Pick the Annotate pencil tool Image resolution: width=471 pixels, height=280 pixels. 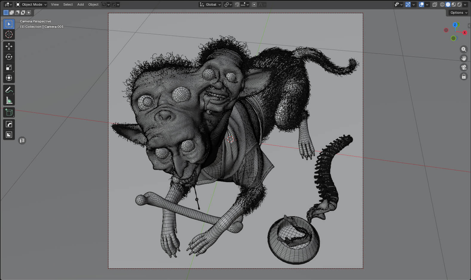tap(9, 90)
